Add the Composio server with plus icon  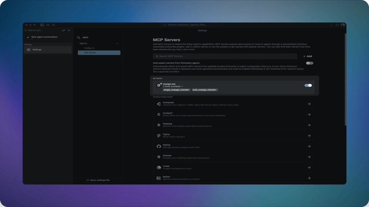pyautogui.click(x=309, y=104)
